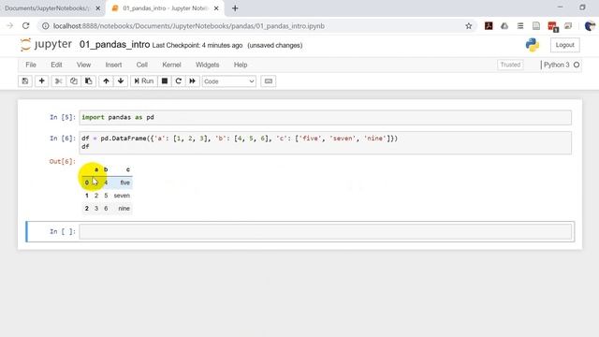The image size is (599, 337).
Task: Click the kernel idle circle indicator
Action: 577,65
